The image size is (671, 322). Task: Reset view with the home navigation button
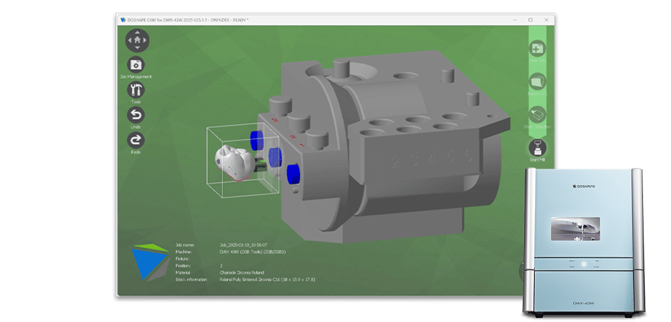click(138, 40)
